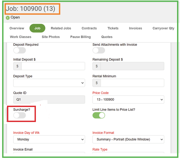Open the Quotes tab
The width and height of the screenshot is (180, 160).
pos(107,37)
